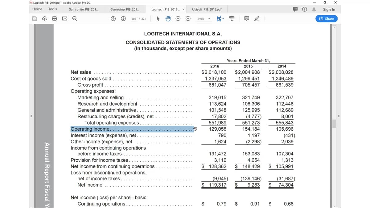
Task: Click the 2016 operating income value 129,058
Action: [x=217, y=129]
